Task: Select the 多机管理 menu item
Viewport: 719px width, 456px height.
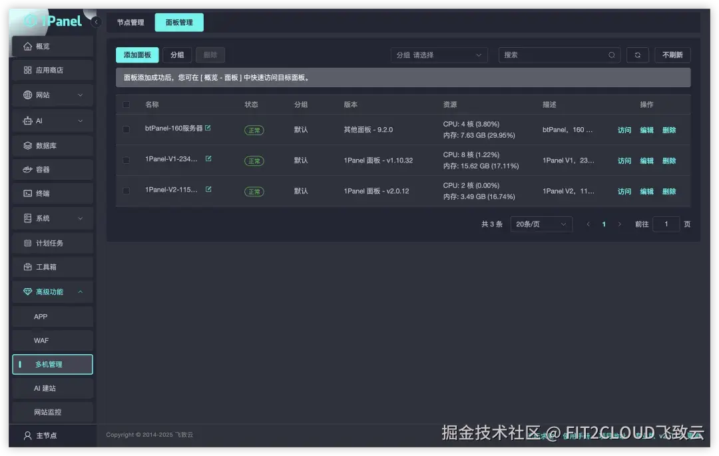Action: [x=53, y=364]
